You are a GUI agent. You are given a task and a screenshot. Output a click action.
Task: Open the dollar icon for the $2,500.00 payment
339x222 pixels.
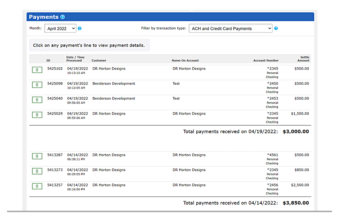37,186
